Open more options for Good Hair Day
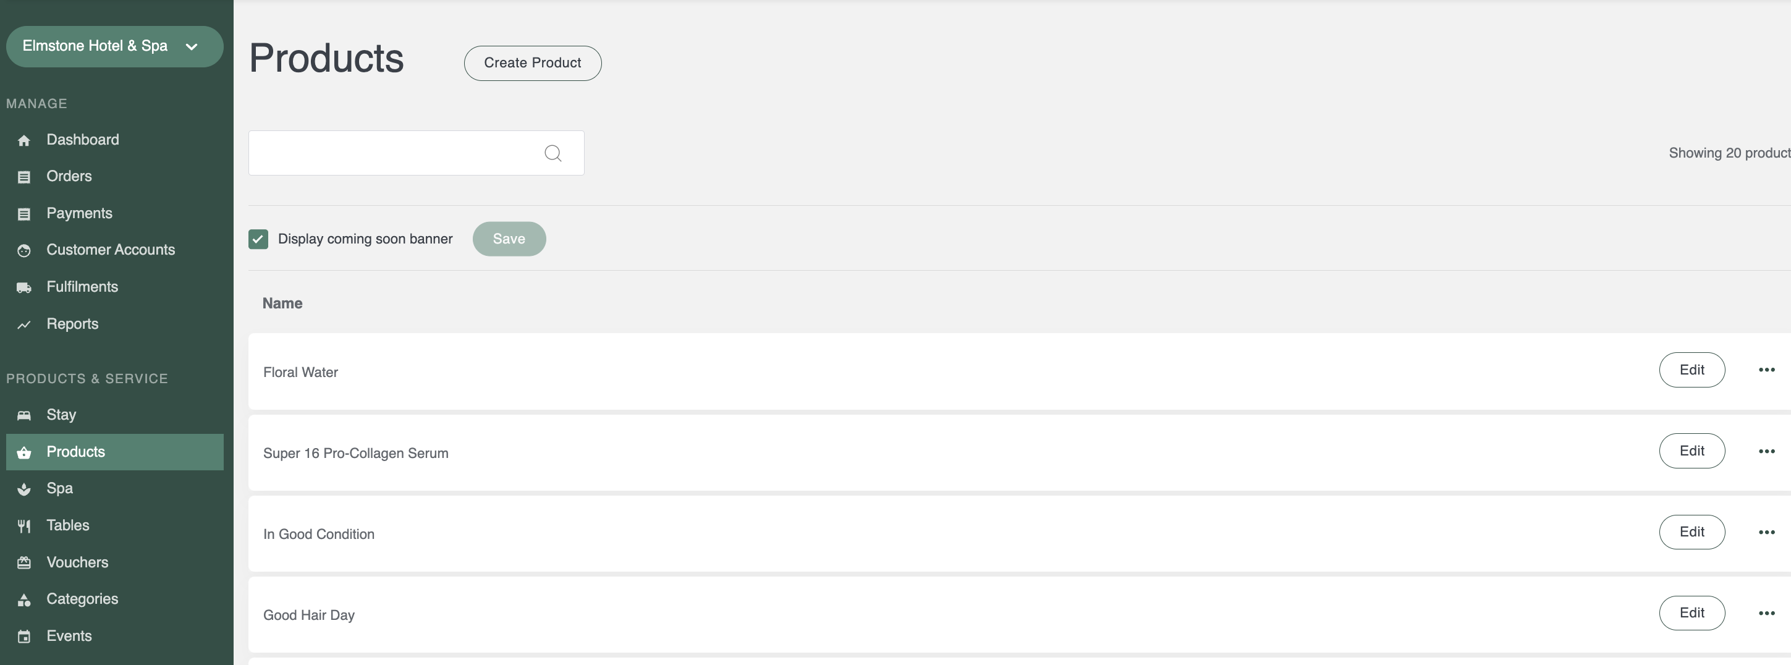Screen dimensions: 1791x665 (1767, 614)
